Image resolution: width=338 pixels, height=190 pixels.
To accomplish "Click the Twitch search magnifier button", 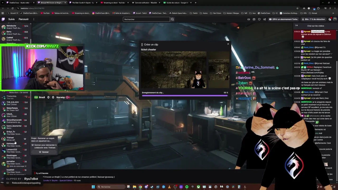I will [x=172, y=19].
